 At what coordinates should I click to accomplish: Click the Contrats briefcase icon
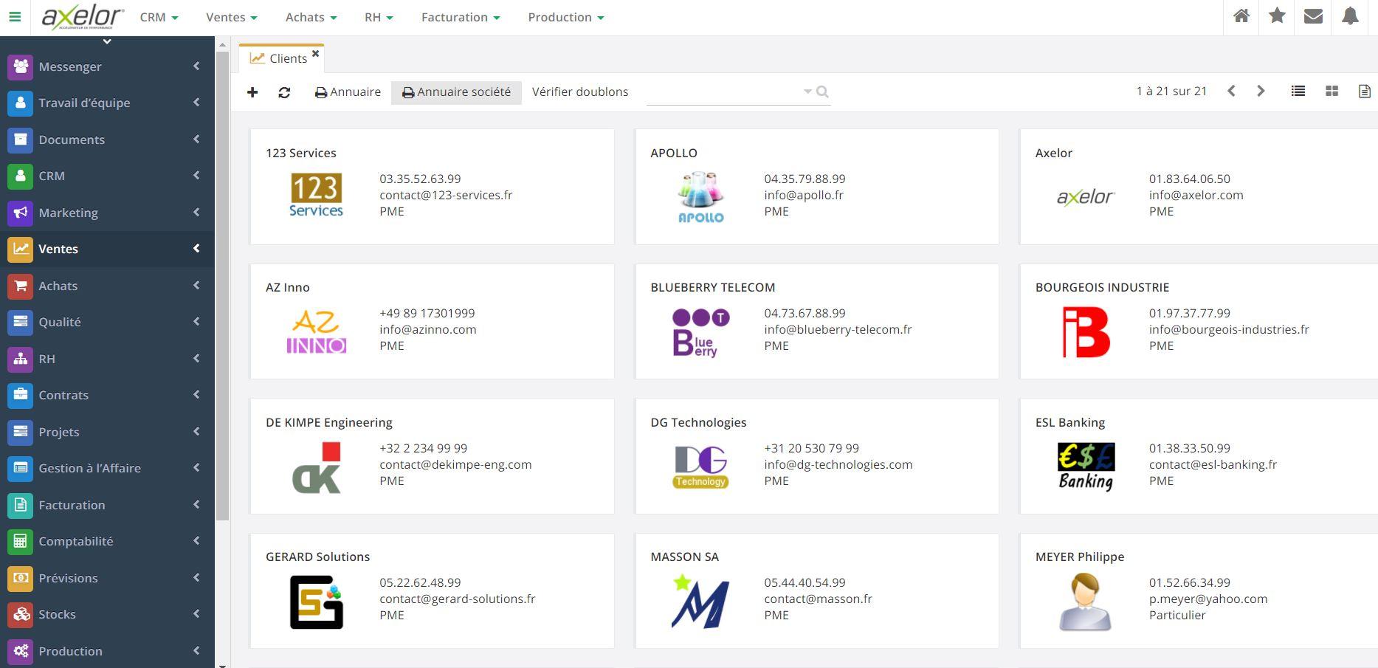(21, 395)
